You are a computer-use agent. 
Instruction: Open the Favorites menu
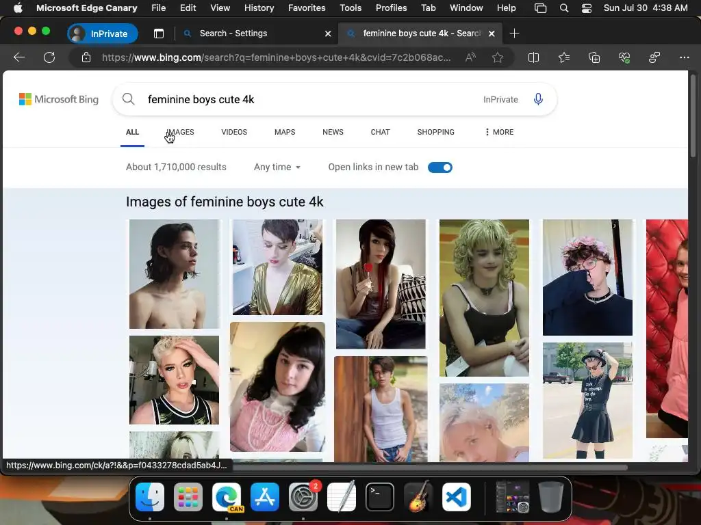click(x=307, y=8)
